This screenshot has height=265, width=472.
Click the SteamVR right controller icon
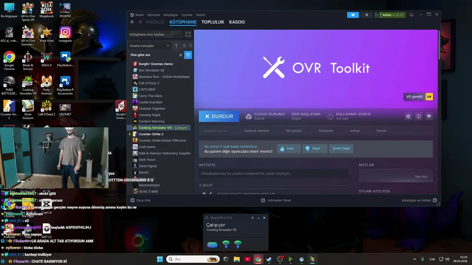238,244
